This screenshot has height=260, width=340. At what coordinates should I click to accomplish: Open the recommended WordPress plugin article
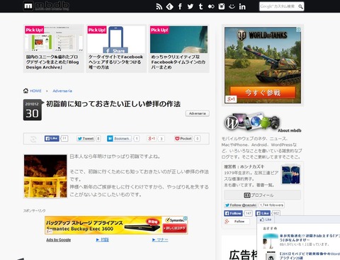point(310,256)
